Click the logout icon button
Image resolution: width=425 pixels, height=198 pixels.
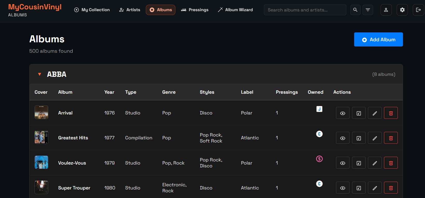[x=418, y=10]
